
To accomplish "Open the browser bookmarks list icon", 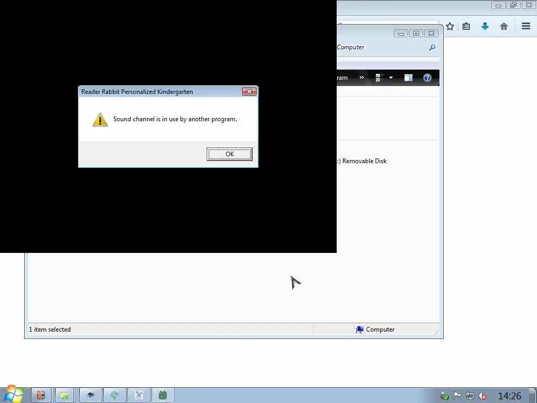I will click(466, 26).
